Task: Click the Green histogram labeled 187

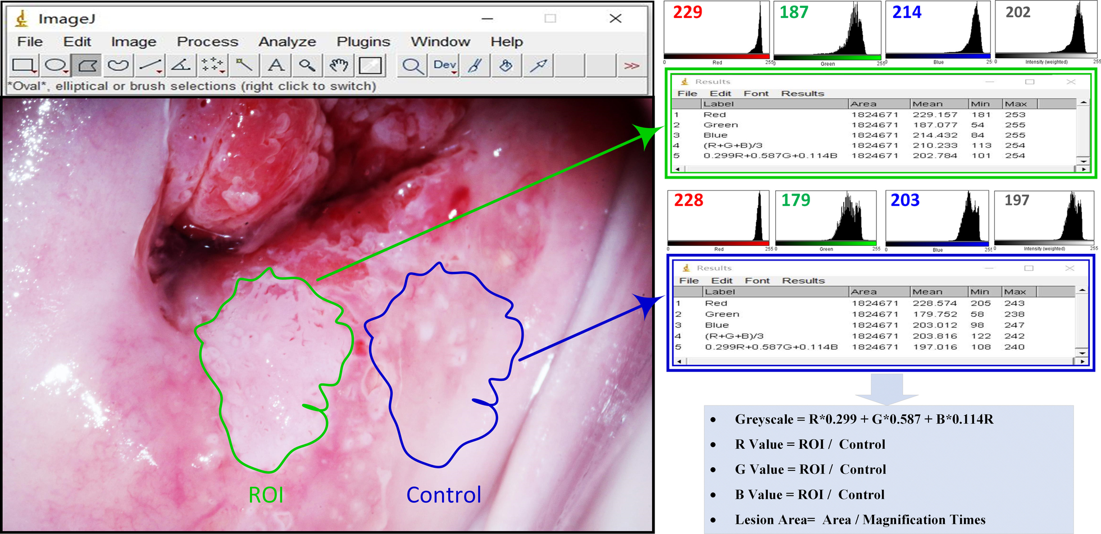Action: 827,34
